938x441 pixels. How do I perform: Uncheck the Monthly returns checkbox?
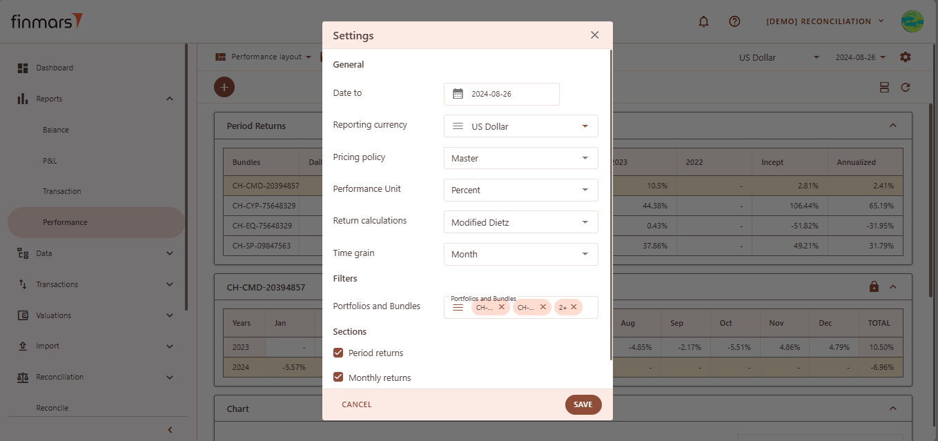click(338, 378)
